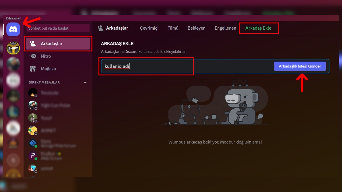
Task: Open DM with blue diamond logo avatar
Action: click(x=33, y=143)
